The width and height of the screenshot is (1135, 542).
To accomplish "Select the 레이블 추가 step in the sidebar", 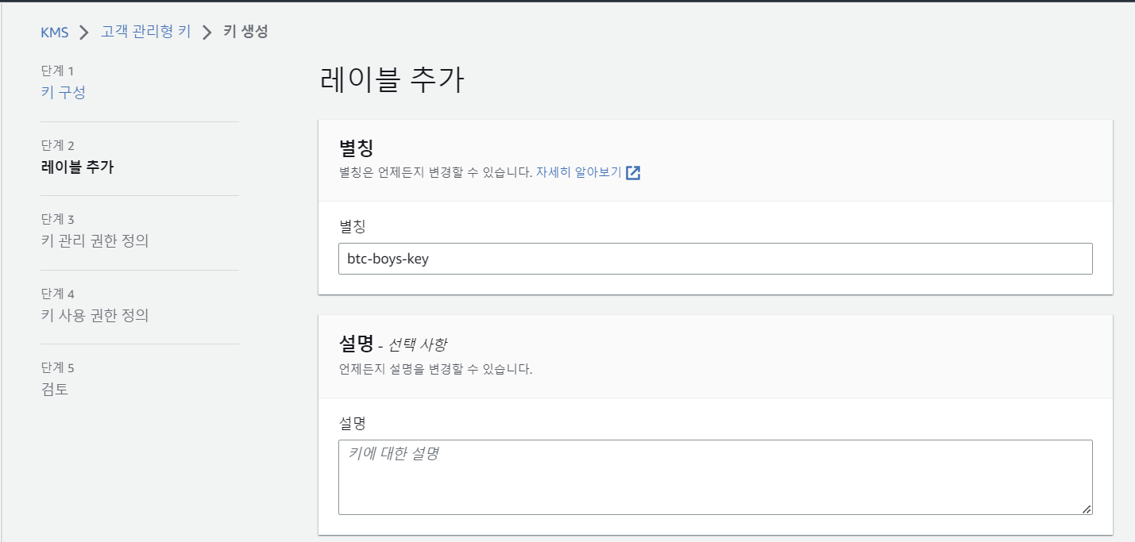I will point(77,167).
